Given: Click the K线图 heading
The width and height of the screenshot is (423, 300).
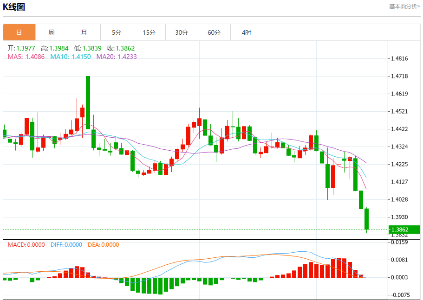Looking at the screenshot, I should (x=14, y=7).
